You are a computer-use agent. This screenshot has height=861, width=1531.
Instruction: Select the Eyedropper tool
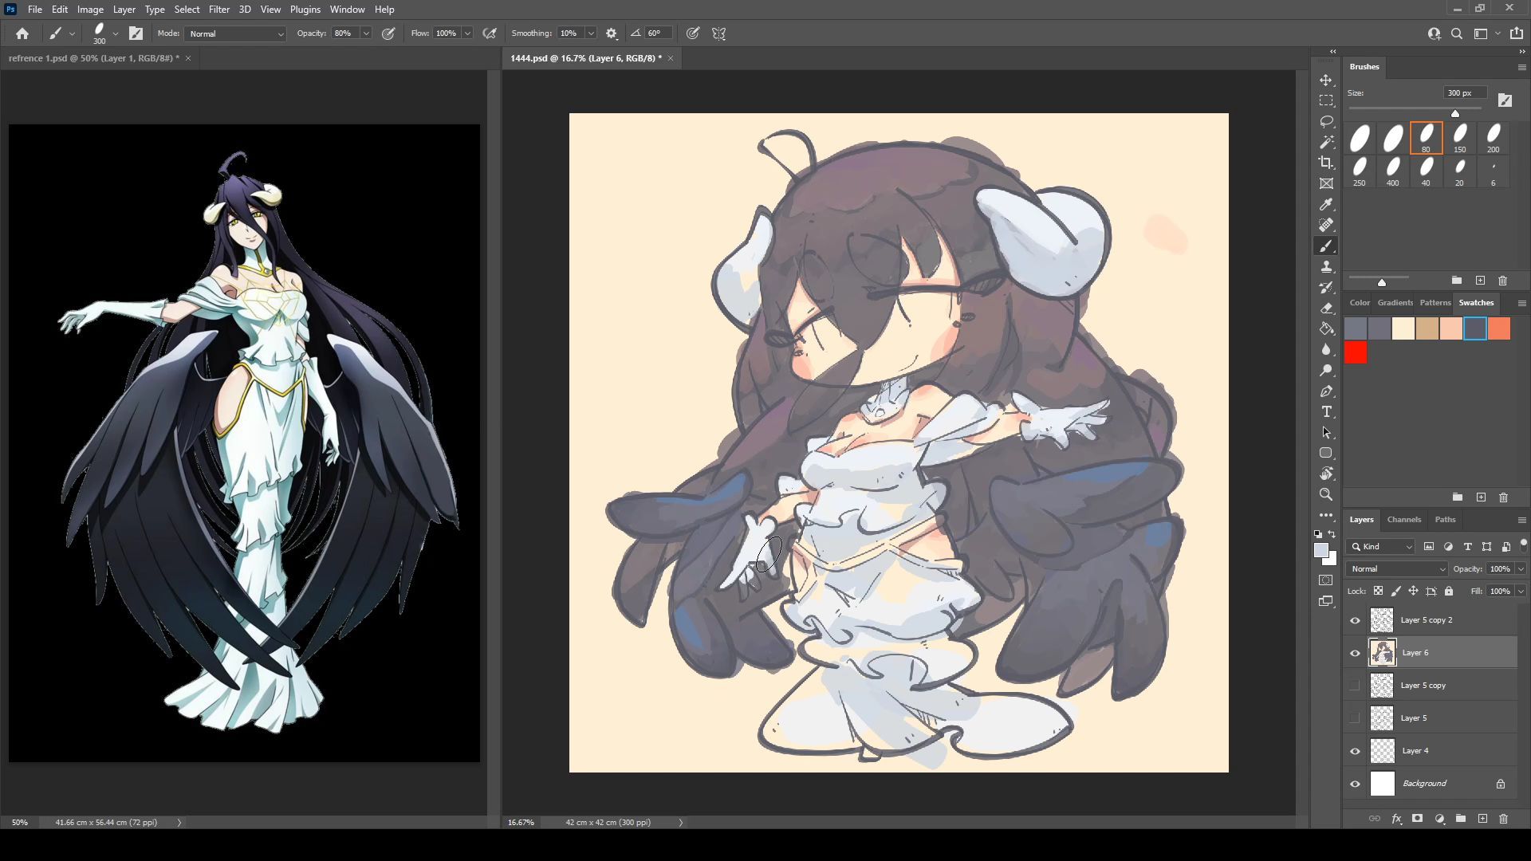[1326, 205]
